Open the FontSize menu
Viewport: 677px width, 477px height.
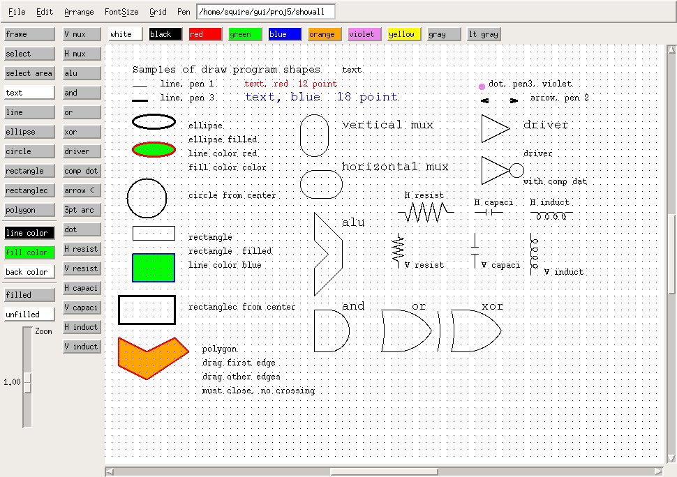click(121, 12)
